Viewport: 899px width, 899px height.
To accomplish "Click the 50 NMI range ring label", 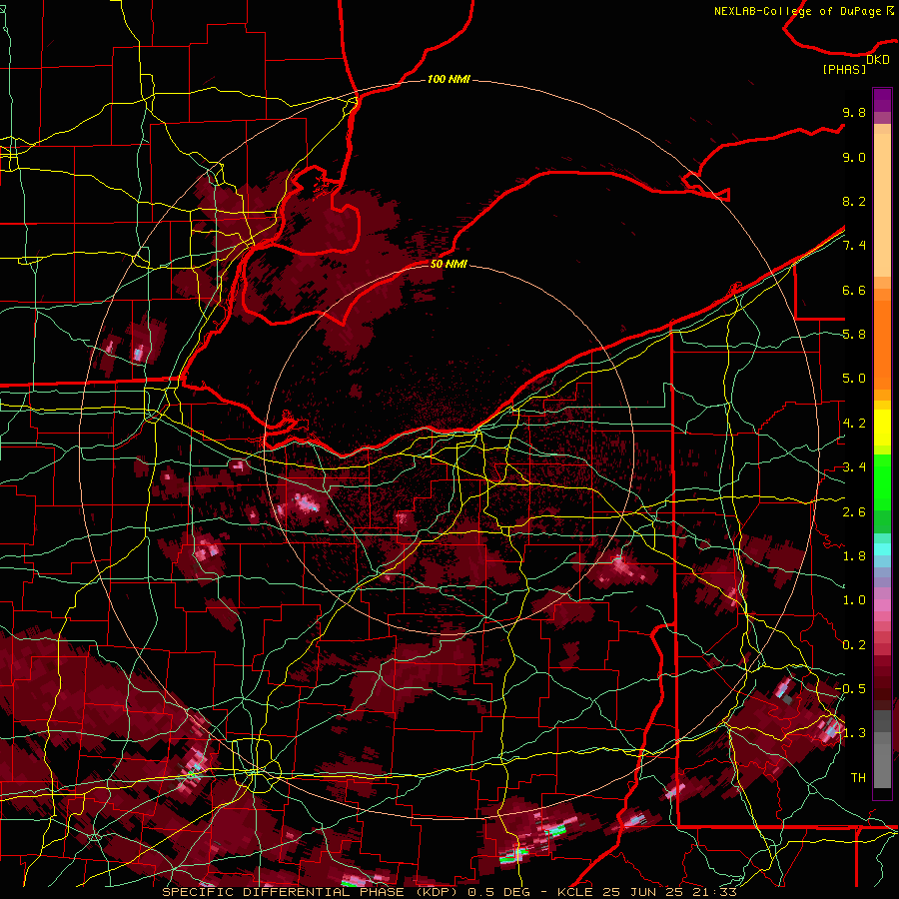I will 449,264.
